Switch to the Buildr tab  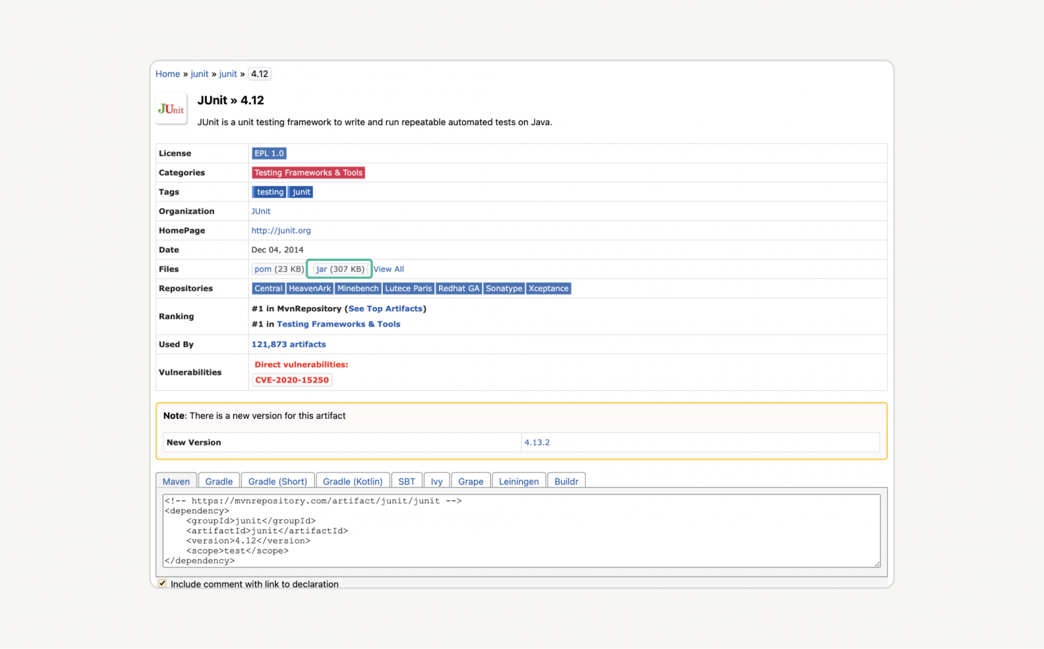click(x=566, y=481)
